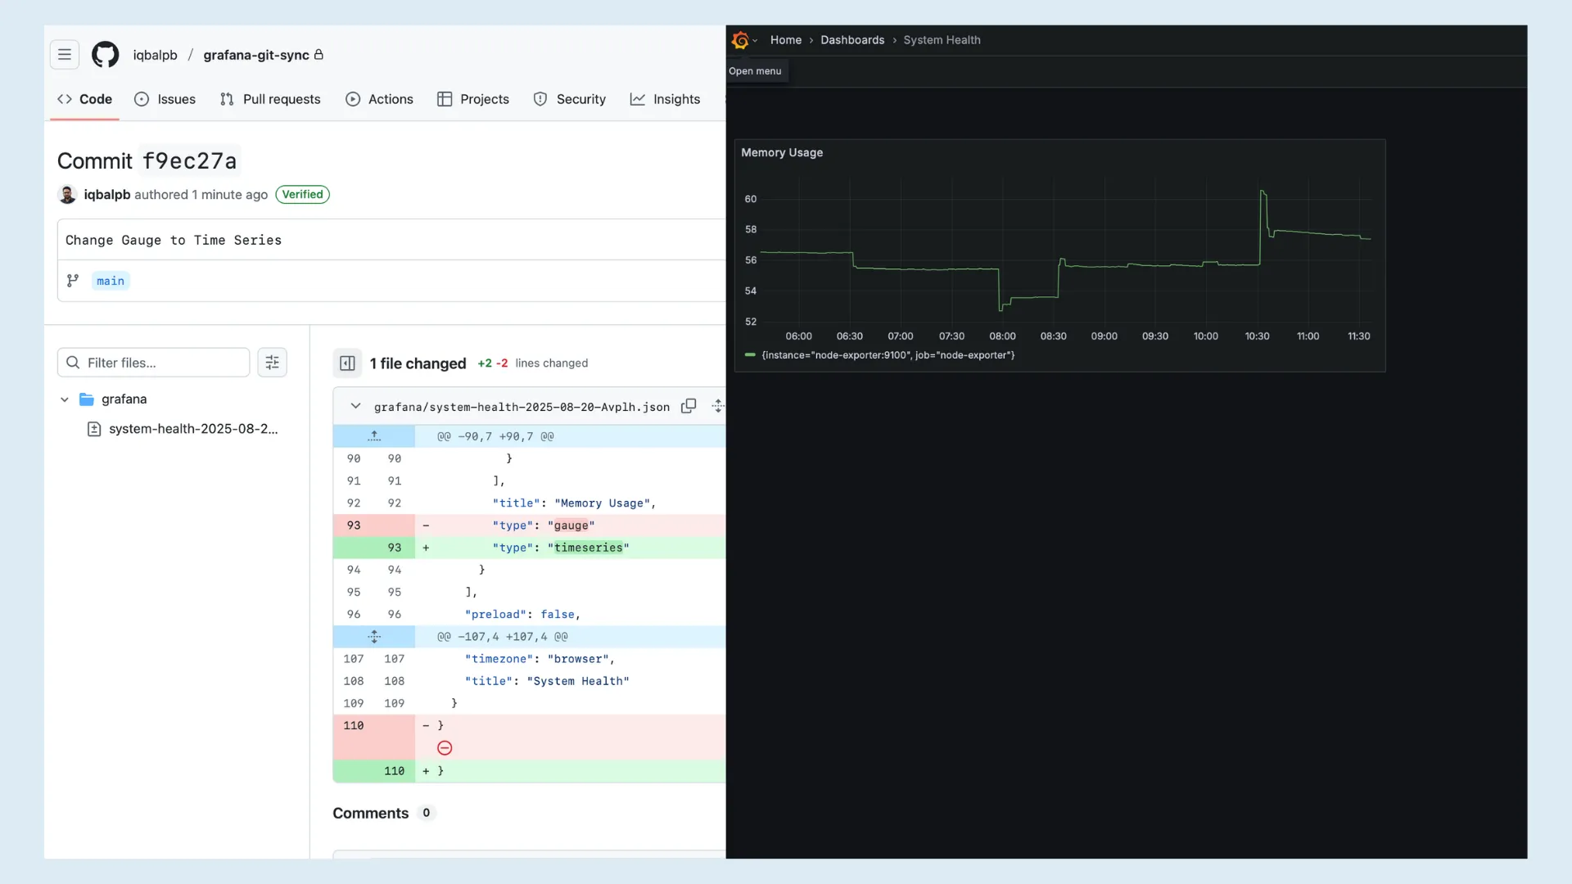Click the commit message Change Gauge to Time Series

coord(174,241)
